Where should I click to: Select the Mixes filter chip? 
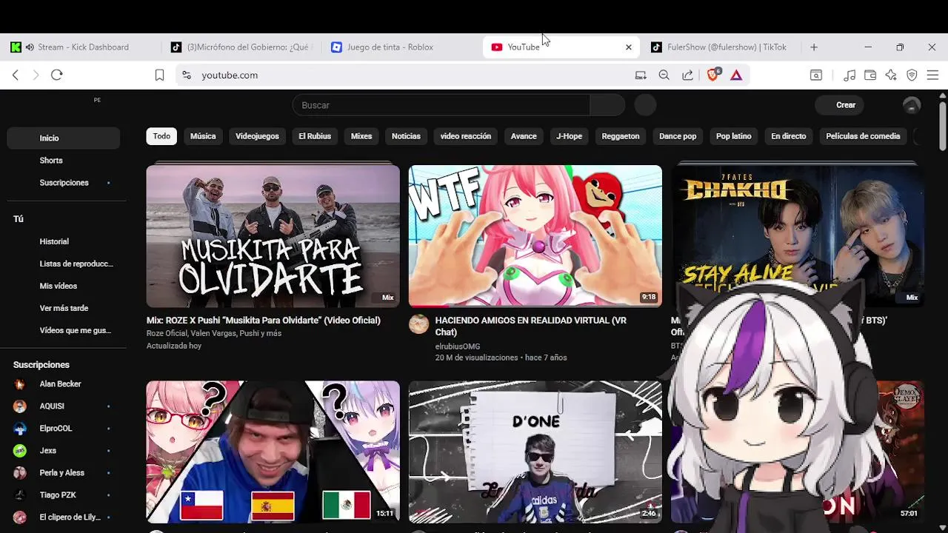(361, 136)
